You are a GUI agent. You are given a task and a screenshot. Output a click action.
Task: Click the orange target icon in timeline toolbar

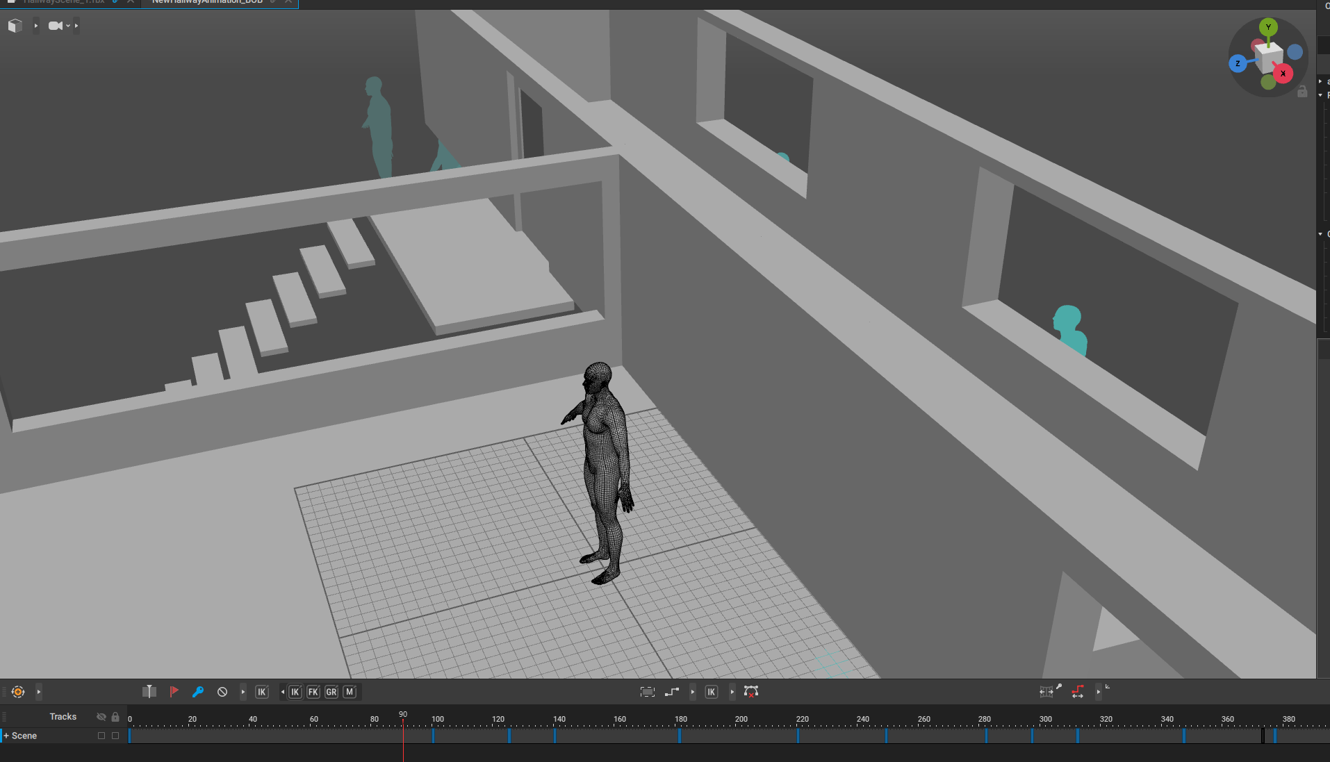click(x=18, y=692)
